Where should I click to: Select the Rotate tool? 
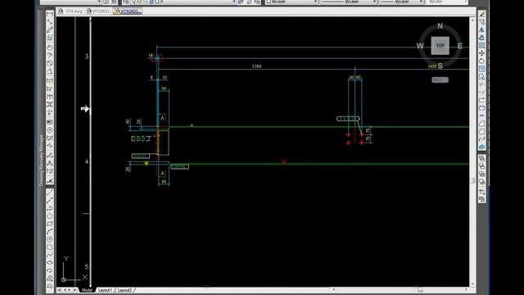tap(481, 61)
